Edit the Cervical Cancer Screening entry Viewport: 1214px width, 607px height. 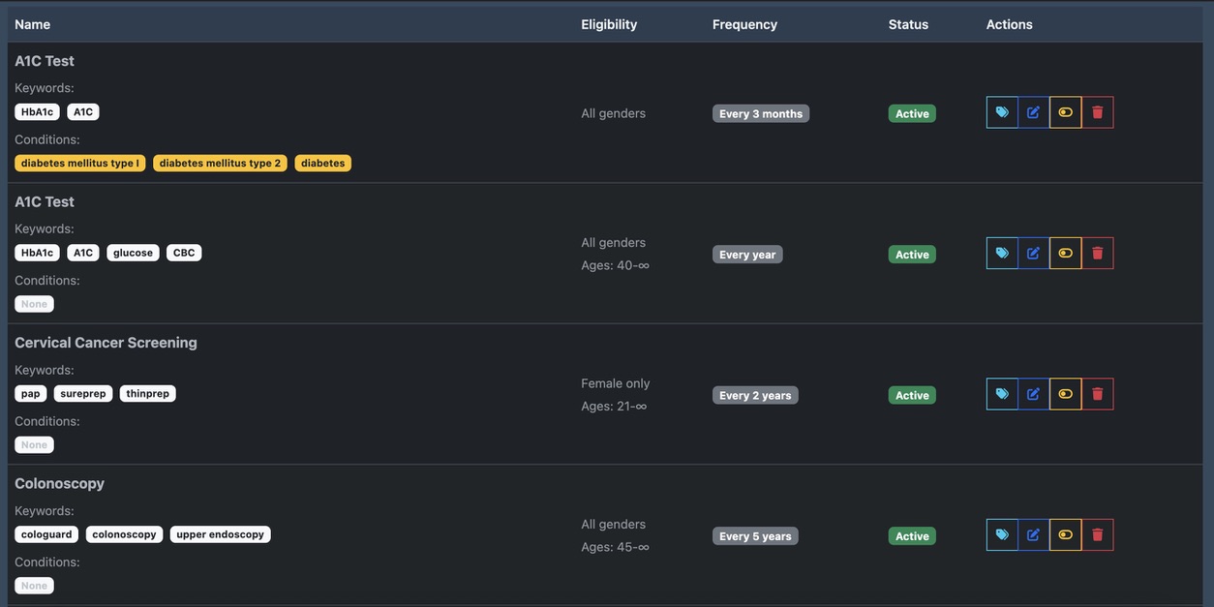pos(1034,394)
